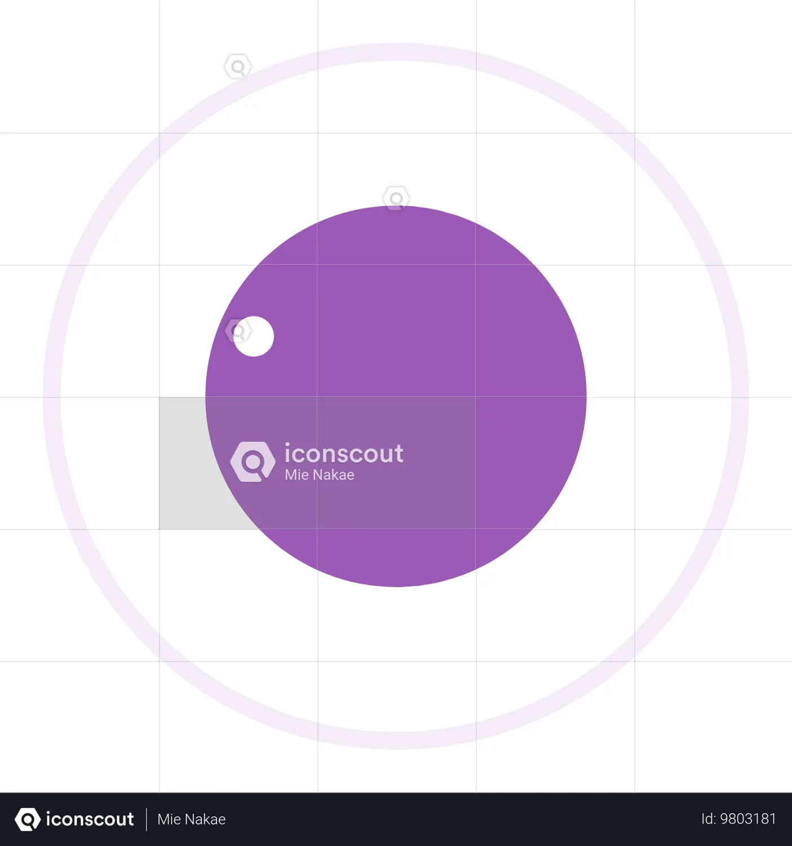Click the small hexagon watermark near the top left
Screen dimensions: 792x846
[237, 66]
